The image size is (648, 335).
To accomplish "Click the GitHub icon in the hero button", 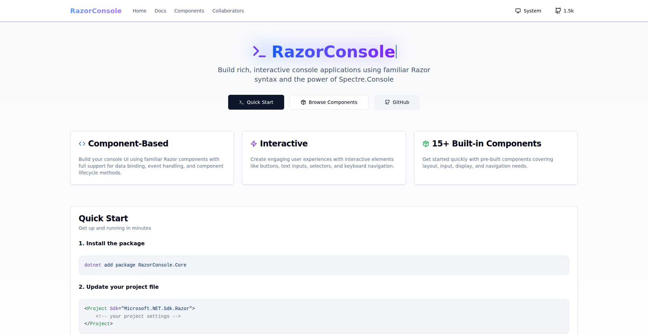I will tap(387, 102).
